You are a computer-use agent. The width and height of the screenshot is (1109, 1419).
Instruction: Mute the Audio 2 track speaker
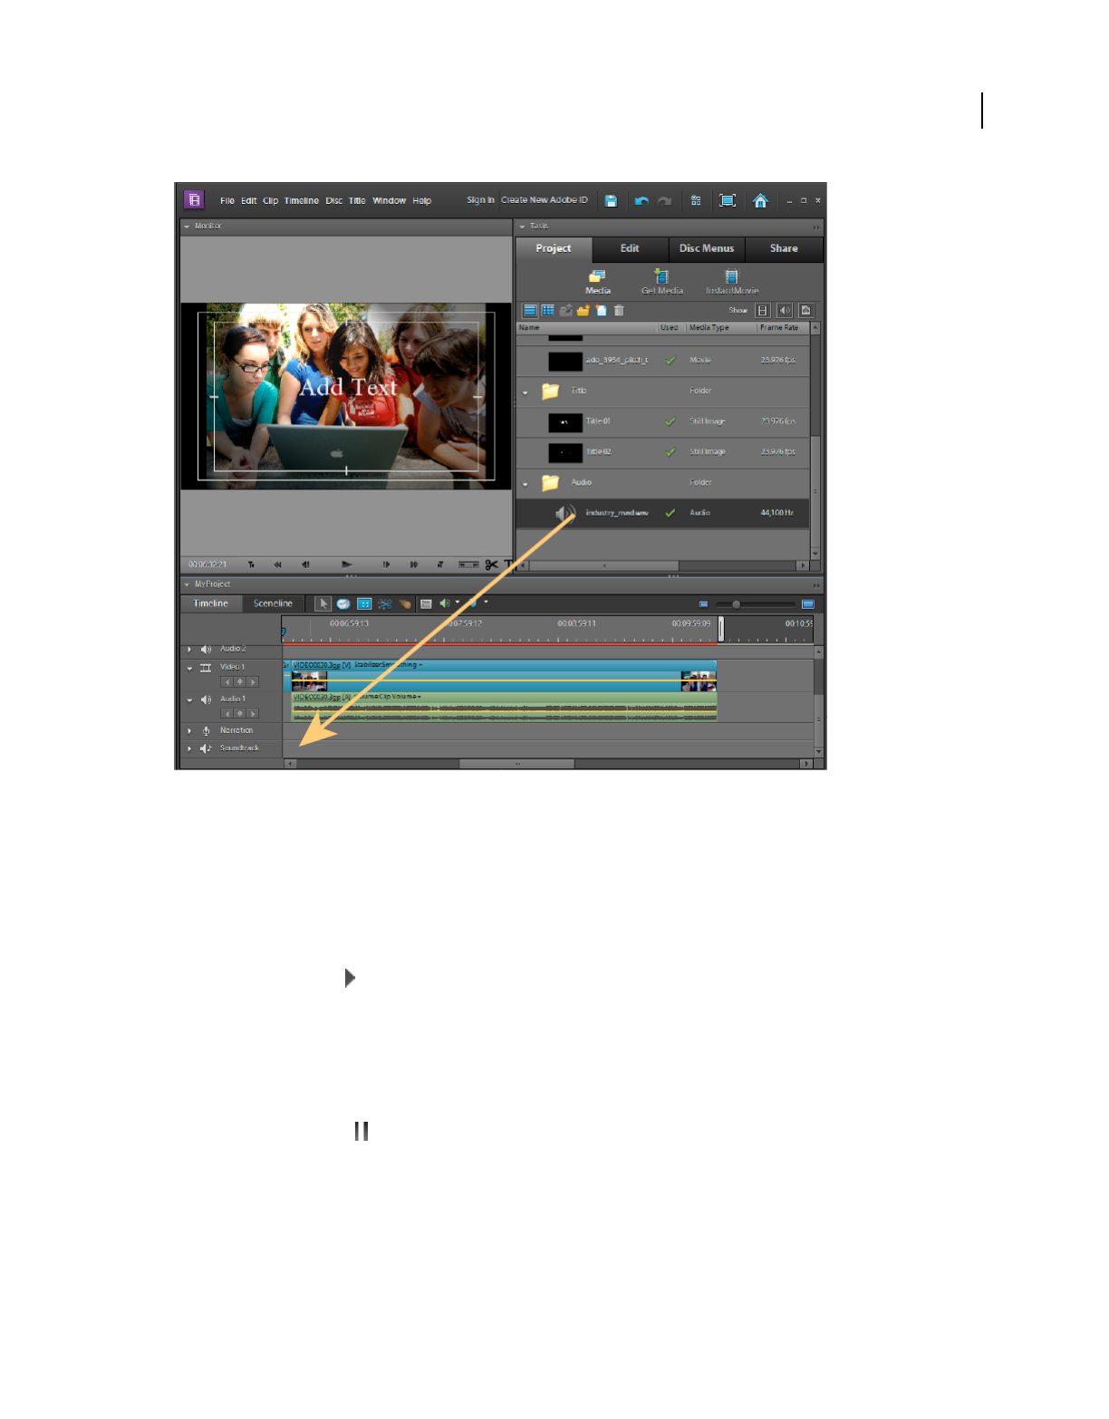click(206, 649)
